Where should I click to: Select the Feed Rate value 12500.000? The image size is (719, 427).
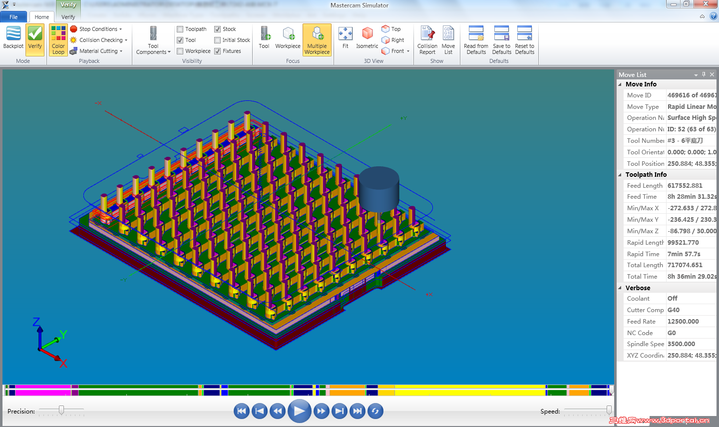tap(692, 322)
